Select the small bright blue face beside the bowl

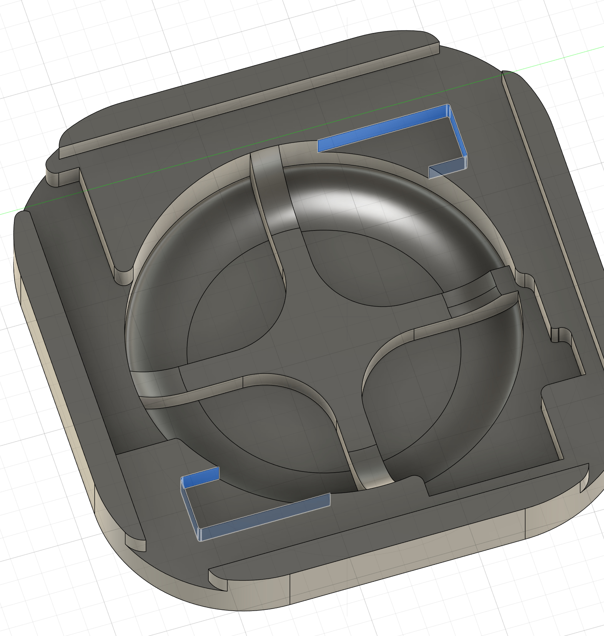pos(200,478)
